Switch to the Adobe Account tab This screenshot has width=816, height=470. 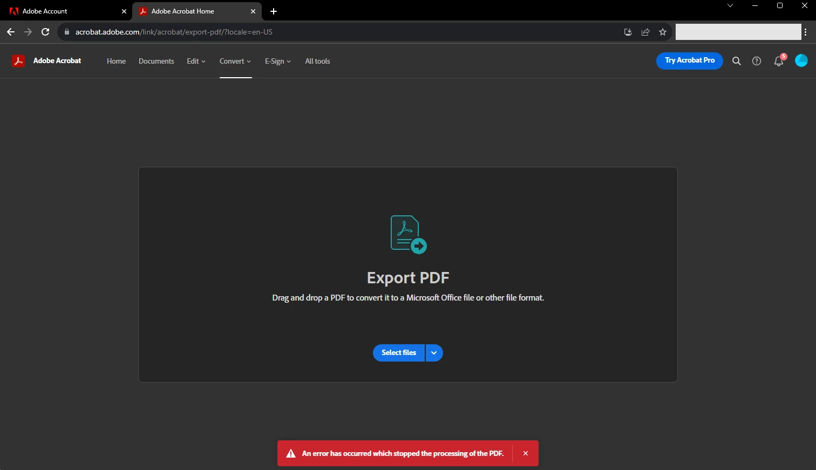67,11
